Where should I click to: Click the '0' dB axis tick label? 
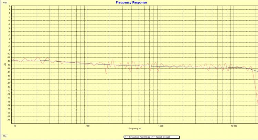click(x=10, y=17)
